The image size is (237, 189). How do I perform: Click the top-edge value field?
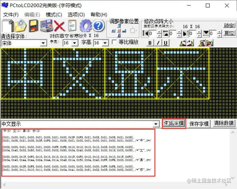[173, 33]
